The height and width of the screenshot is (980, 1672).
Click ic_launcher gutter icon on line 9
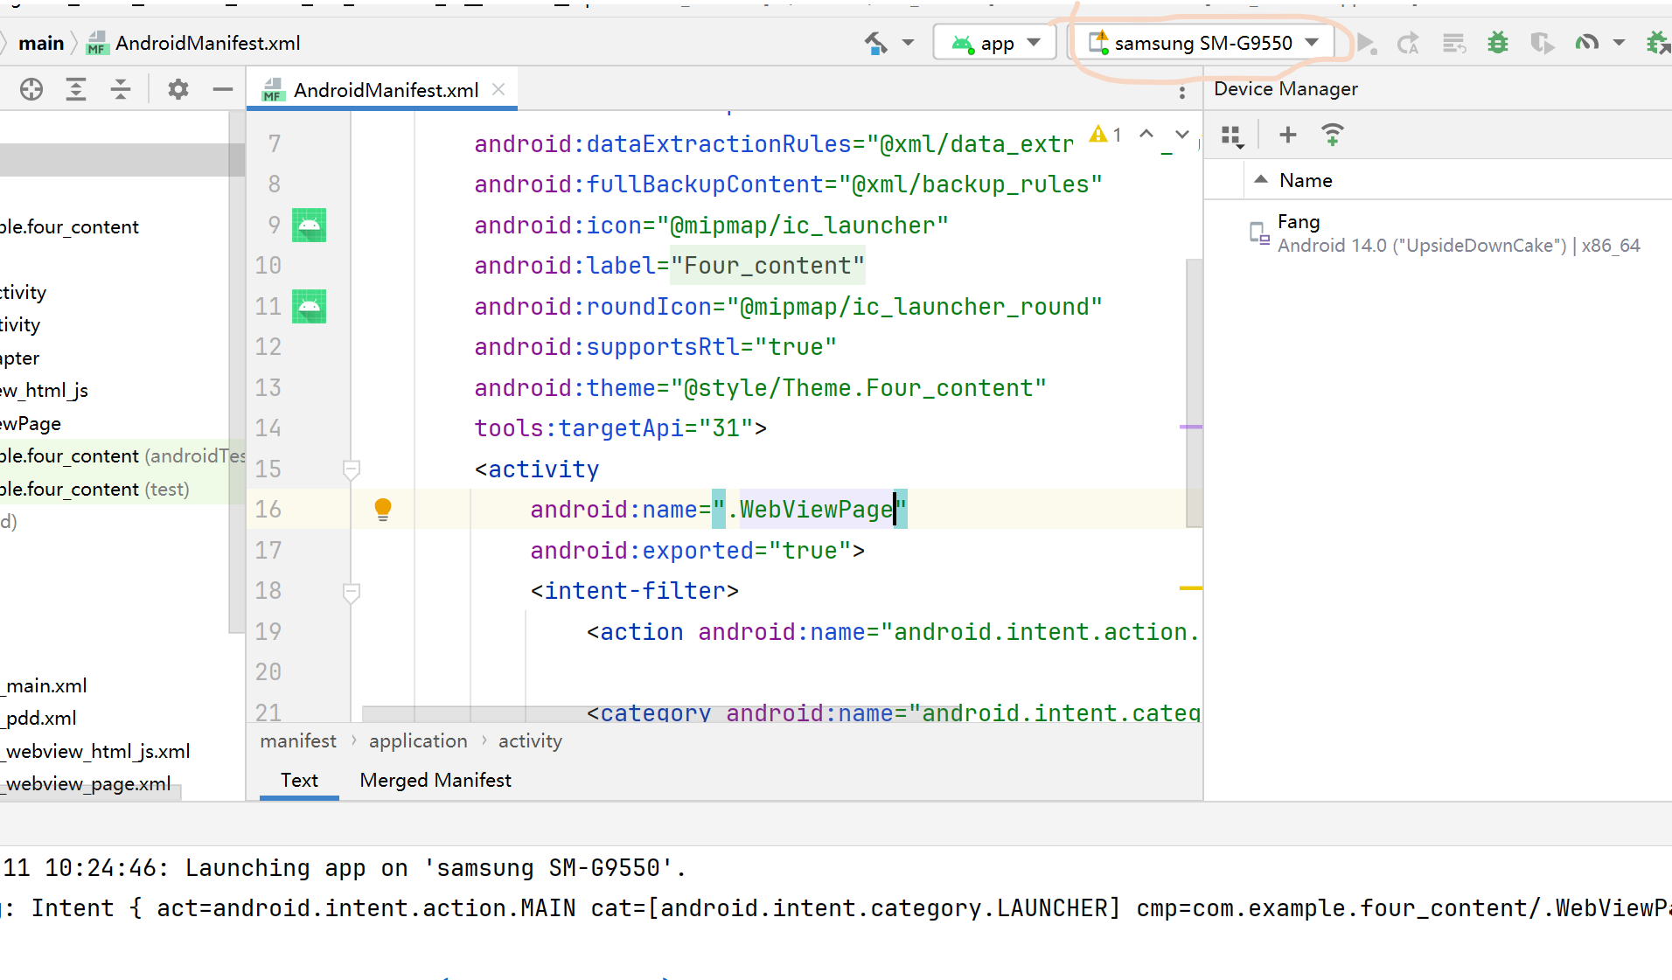309,226
